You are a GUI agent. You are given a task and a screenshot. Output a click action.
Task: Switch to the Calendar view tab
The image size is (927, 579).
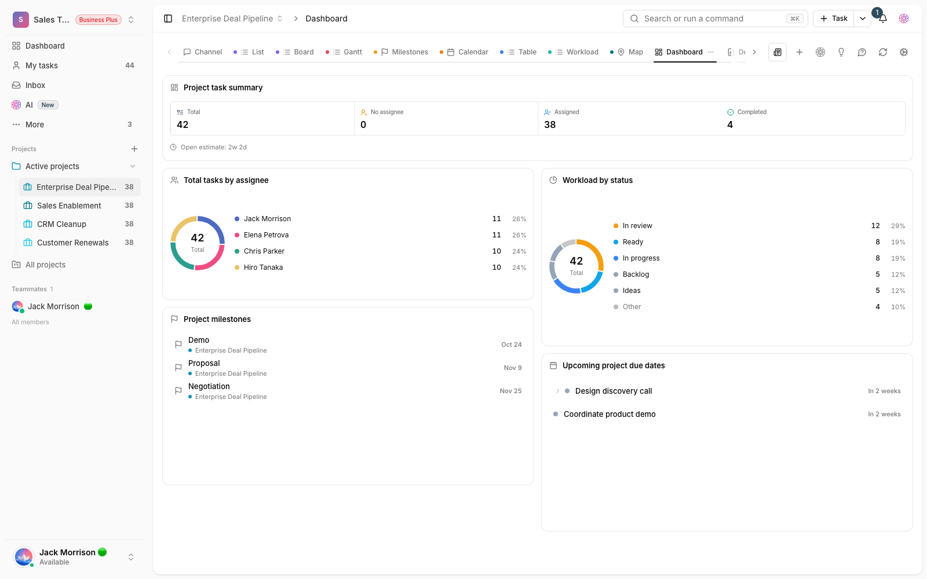pyautogui.click(x=464, y=52)
